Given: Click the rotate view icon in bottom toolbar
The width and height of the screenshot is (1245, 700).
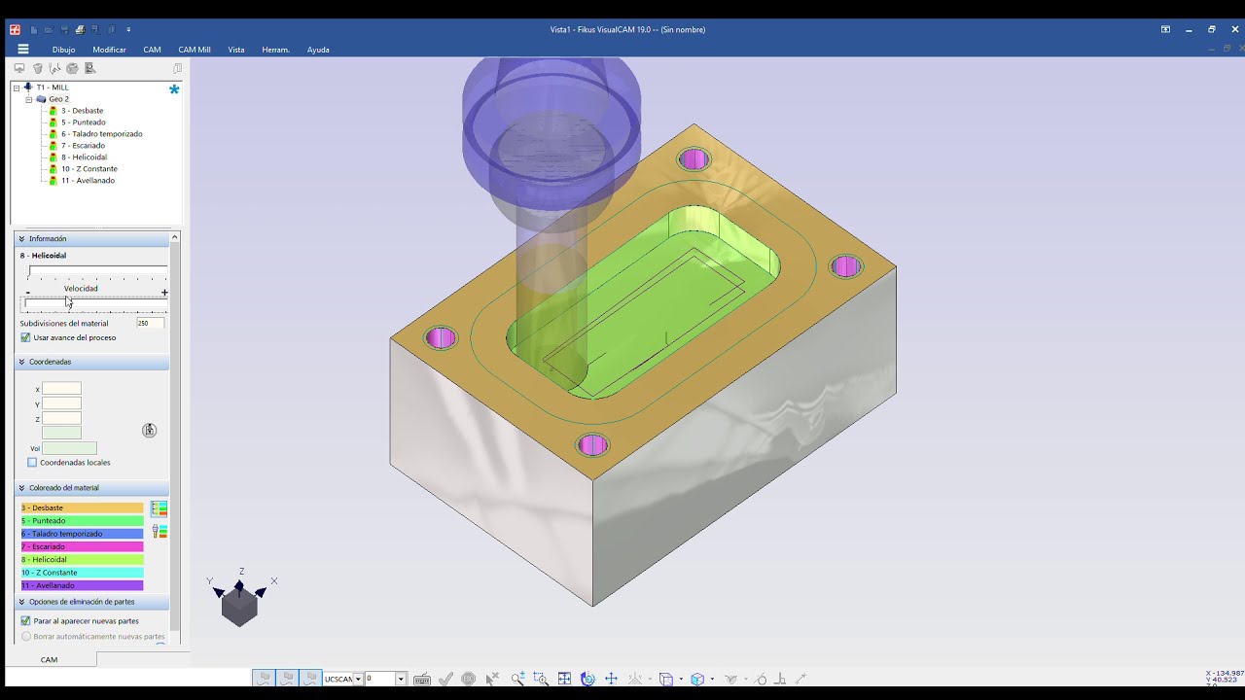Looking at the screenshot, I should [x=587, y=679].
